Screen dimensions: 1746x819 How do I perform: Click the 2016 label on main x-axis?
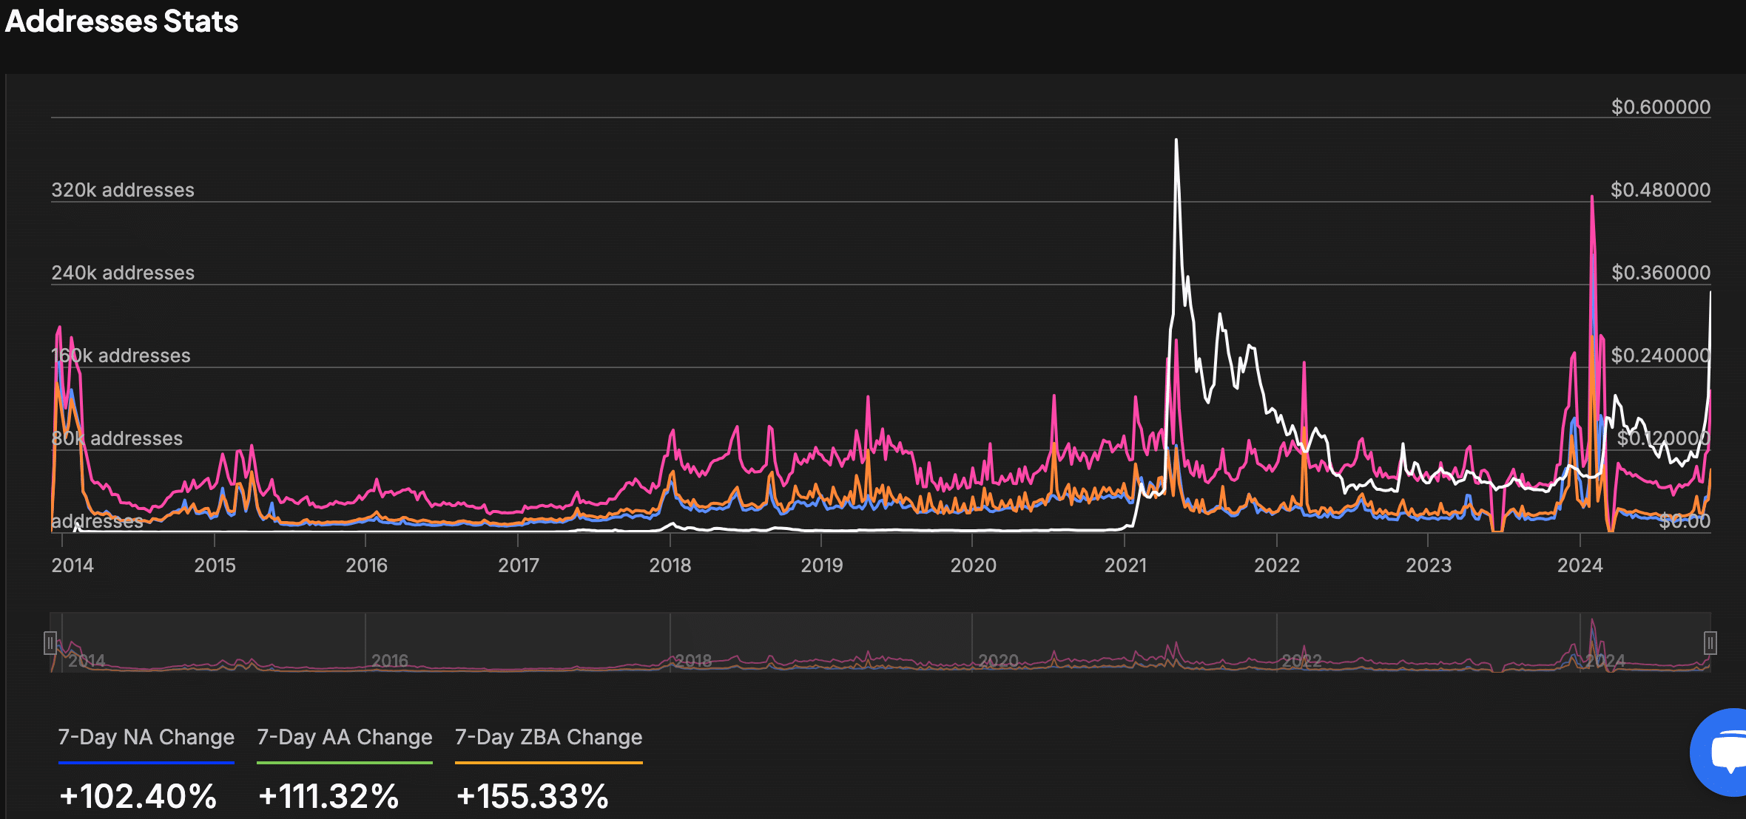coord(366,565)
